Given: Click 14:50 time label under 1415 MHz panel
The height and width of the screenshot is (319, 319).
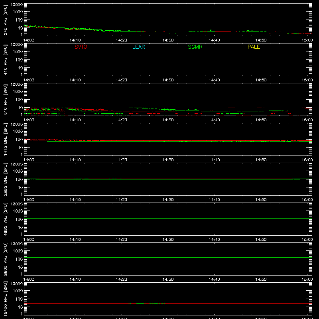Looking at the screenshot, I should [x=261, y=160].
